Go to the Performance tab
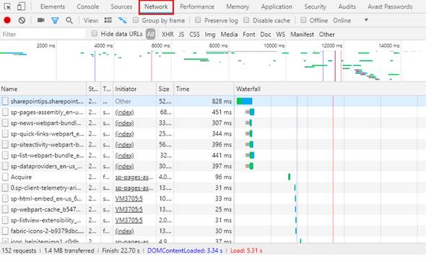Screen dimensions: 434x262 [x=197, y=6]
